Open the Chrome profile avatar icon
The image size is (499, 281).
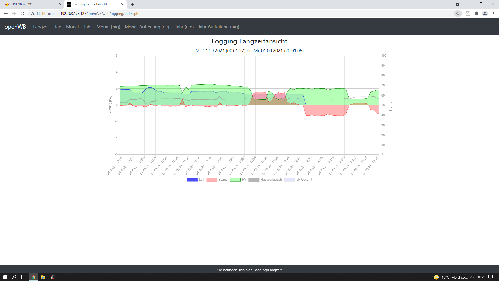[485, 14]
